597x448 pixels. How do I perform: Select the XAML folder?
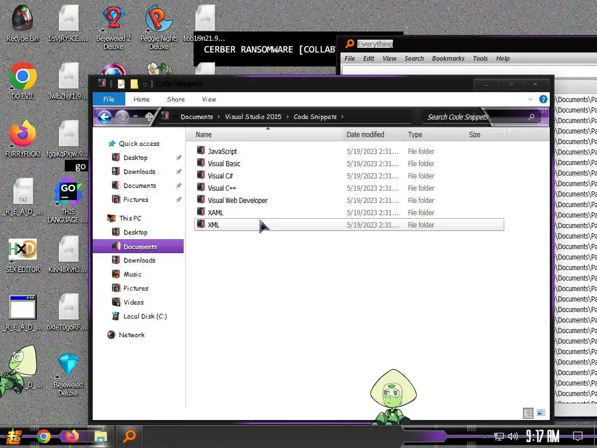pyautogui.click(x=349, y=212)
